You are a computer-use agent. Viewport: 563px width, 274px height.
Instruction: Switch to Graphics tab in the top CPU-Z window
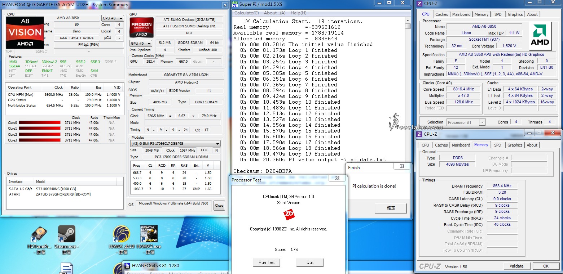pos(515,14)
